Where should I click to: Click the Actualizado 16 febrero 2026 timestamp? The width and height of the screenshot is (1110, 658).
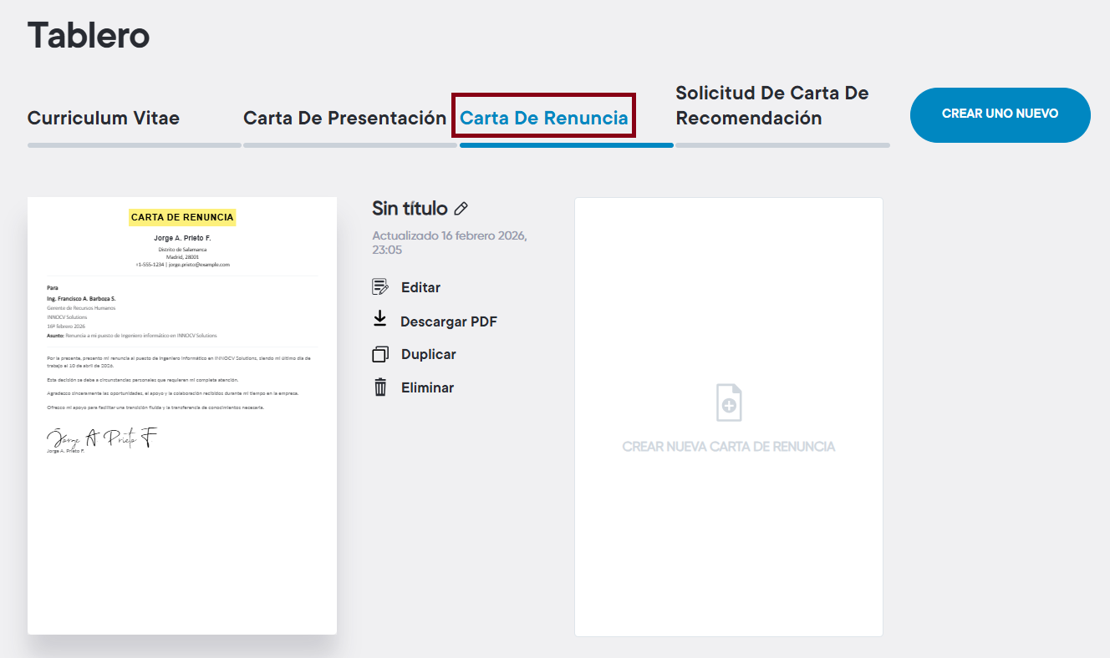(448, 242)
